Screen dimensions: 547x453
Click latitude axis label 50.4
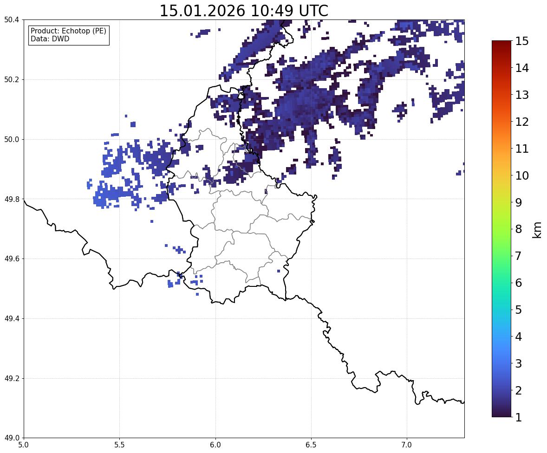coord(12,20)
